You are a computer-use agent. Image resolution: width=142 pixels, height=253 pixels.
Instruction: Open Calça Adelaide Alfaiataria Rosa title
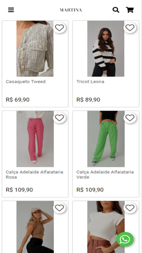click(34, 174)
